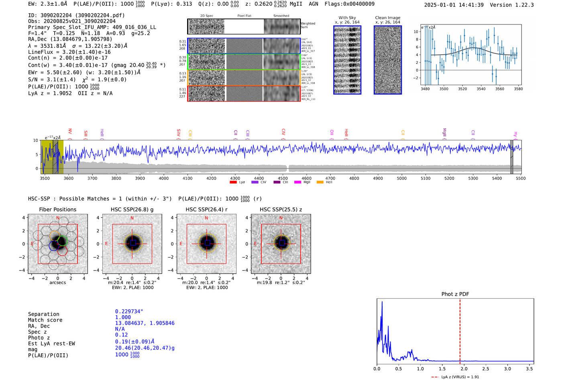Select the purple MgII line marker above the spectrum
The image size is (562, 383).
pos(444,134)
